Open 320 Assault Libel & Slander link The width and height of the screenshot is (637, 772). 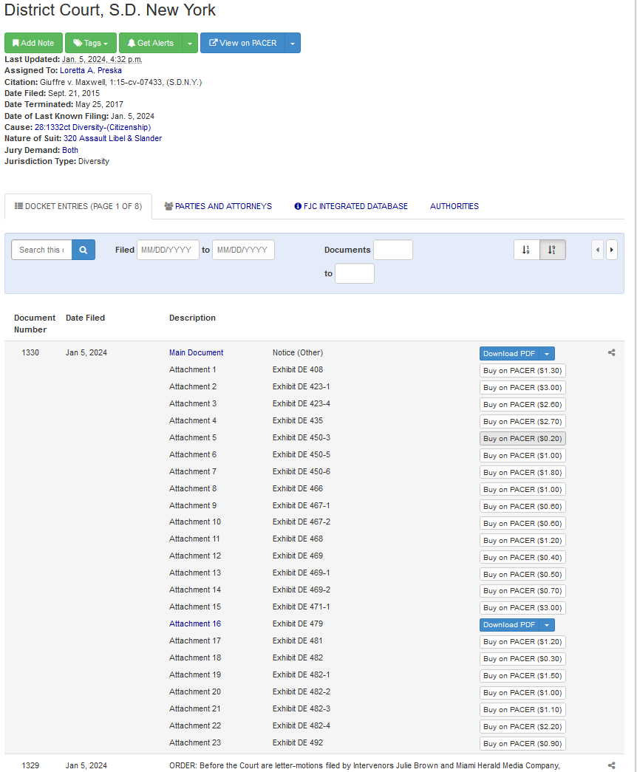pyautogui.click(x=112, y=138)
